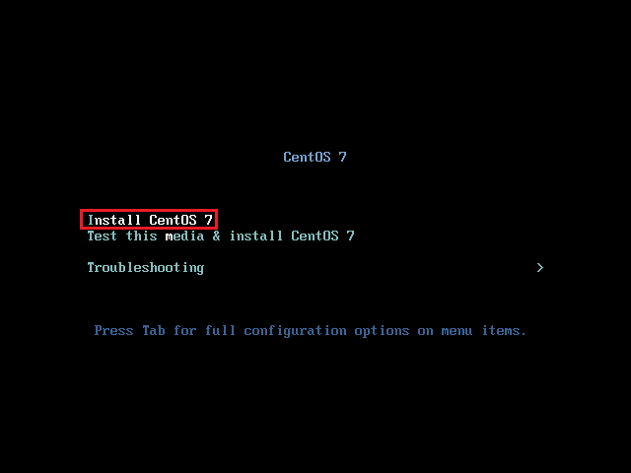
Task: Expand Troubleshooting using the right chevron arrow
Action: pyautogui.click(x=540, y=267)
